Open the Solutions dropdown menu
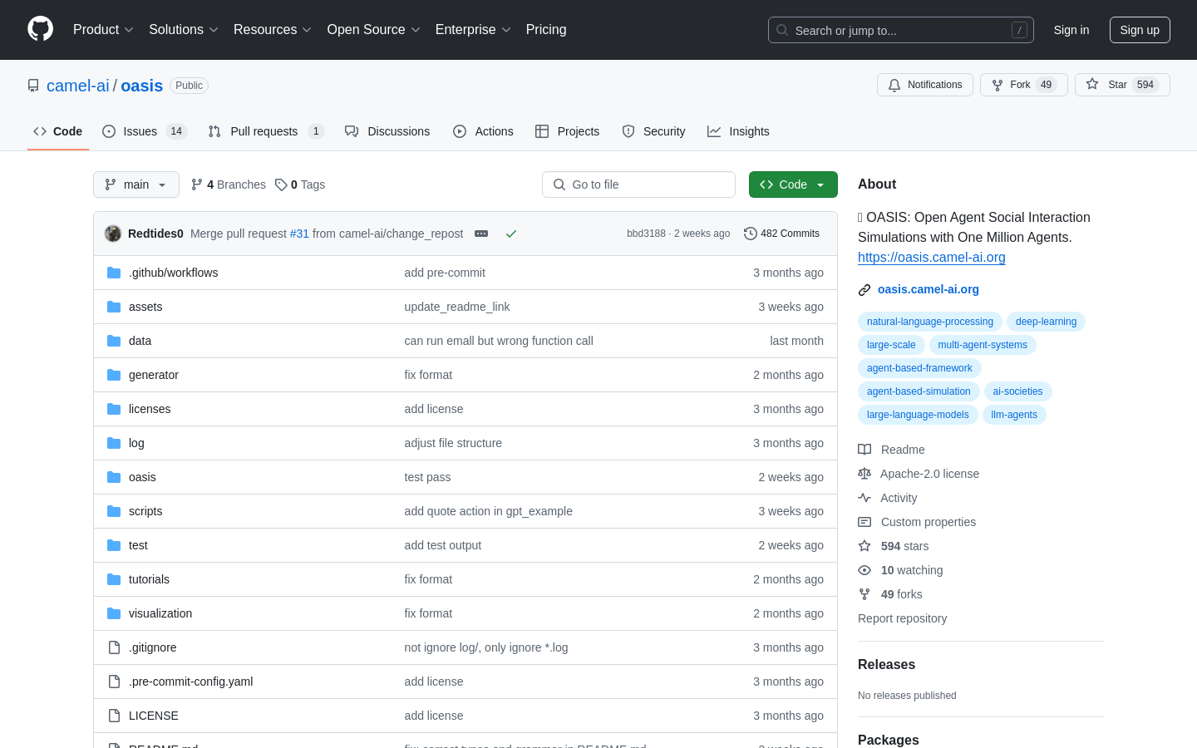 click(183, 29)
